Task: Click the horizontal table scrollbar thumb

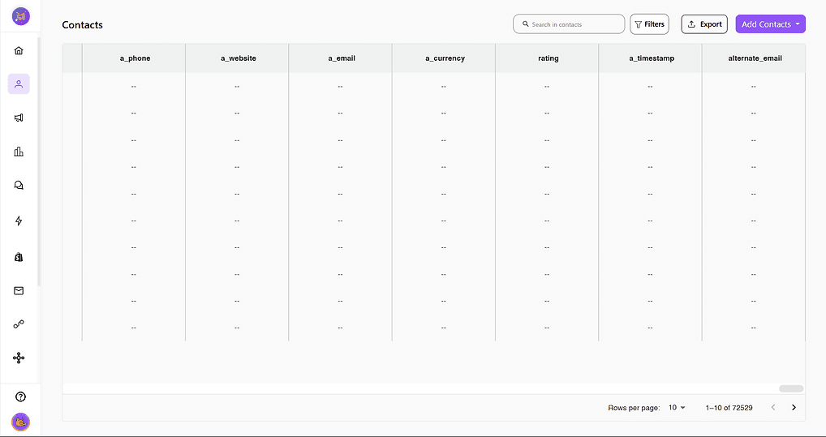Action: (x=791, y=388)
